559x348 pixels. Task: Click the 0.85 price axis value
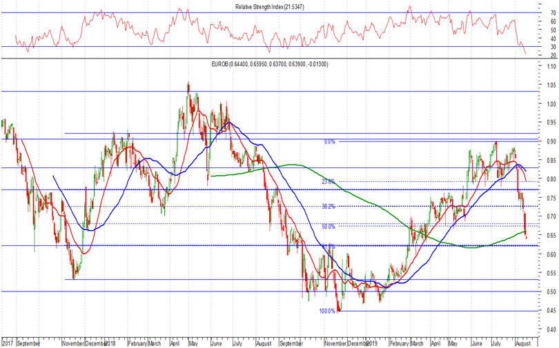coord(551,160)
